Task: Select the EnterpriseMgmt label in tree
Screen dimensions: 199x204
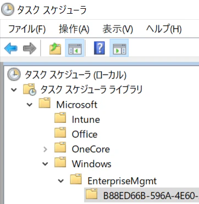Action: tap(122, 181)
